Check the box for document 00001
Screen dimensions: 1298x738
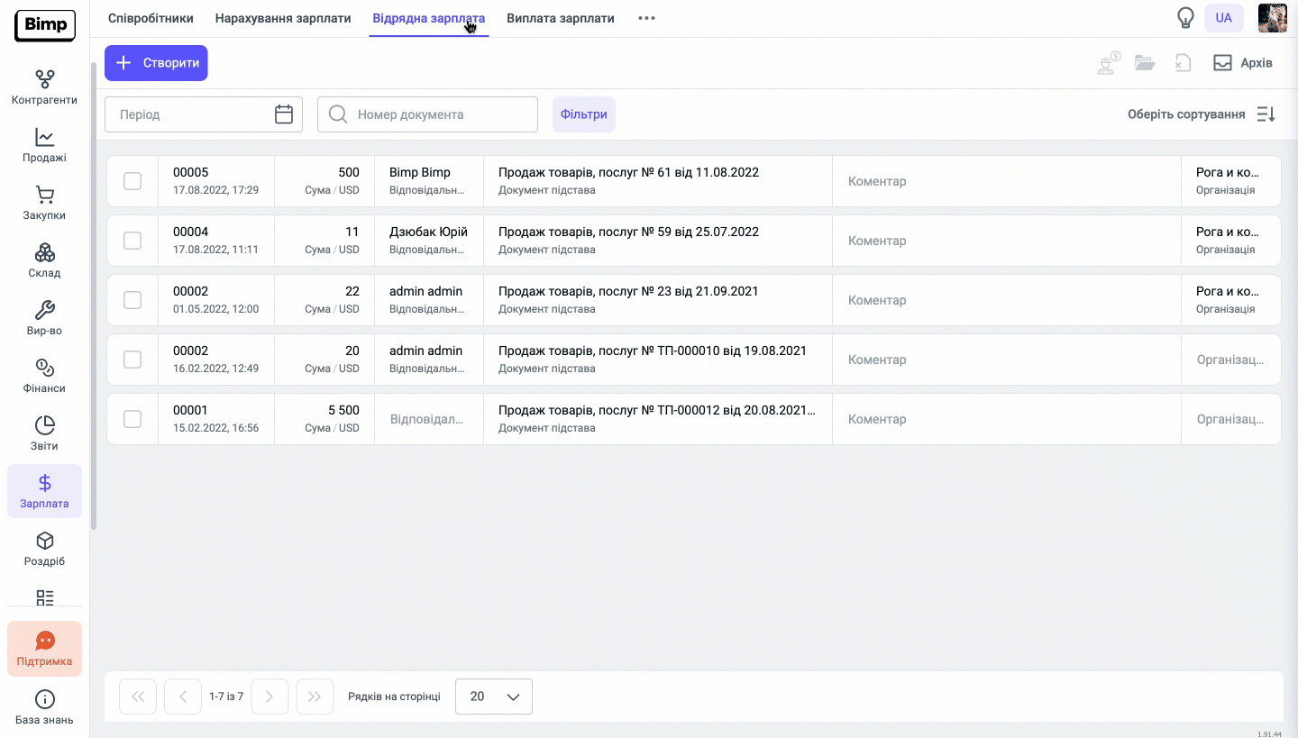(x=133, y=419)
